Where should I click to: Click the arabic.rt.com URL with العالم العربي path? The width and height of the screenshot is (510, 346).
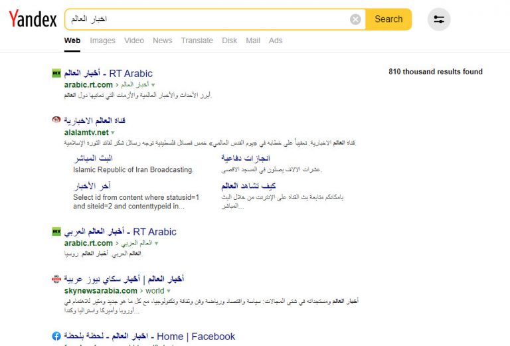point(88,243)
